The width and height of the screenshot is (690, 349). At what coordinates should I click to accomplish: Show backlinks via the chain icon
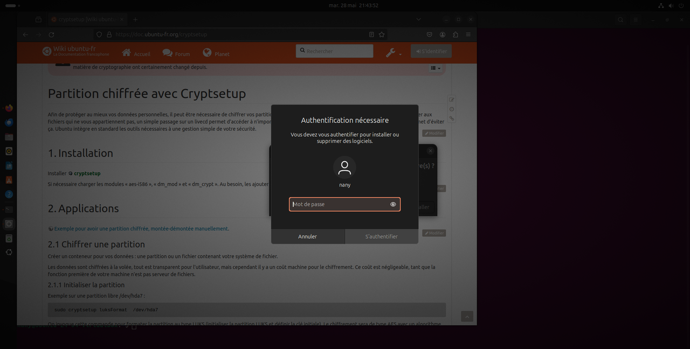[452, 118]
